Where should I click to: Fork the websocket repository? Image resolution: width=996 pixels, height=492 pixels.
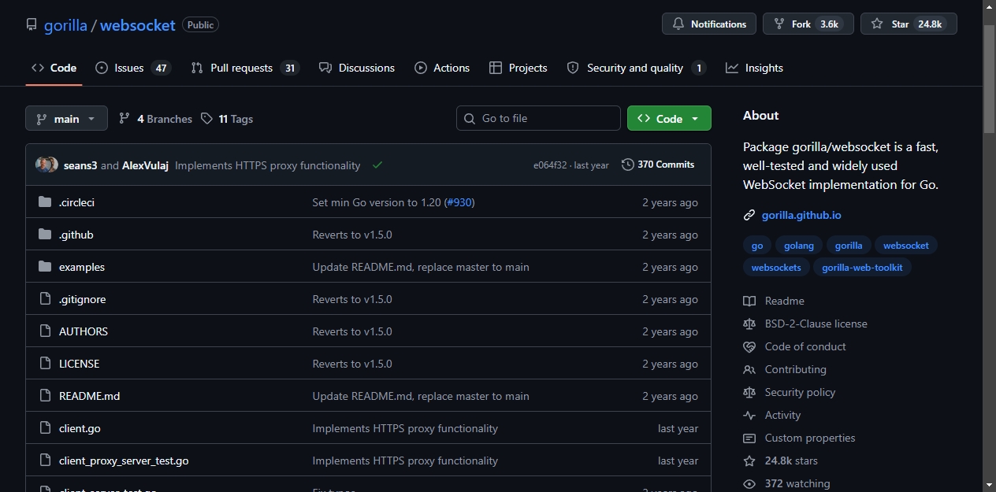[x=808, y=24]
